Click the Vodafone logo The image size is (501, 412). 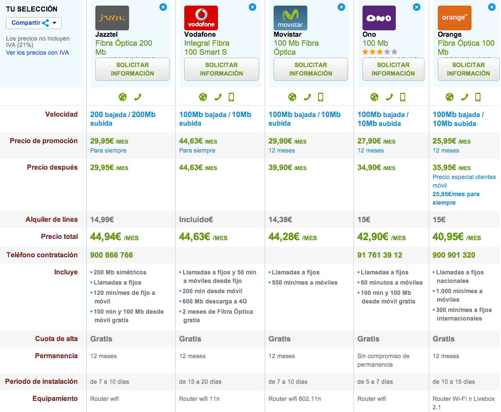(x=201, y=18)
